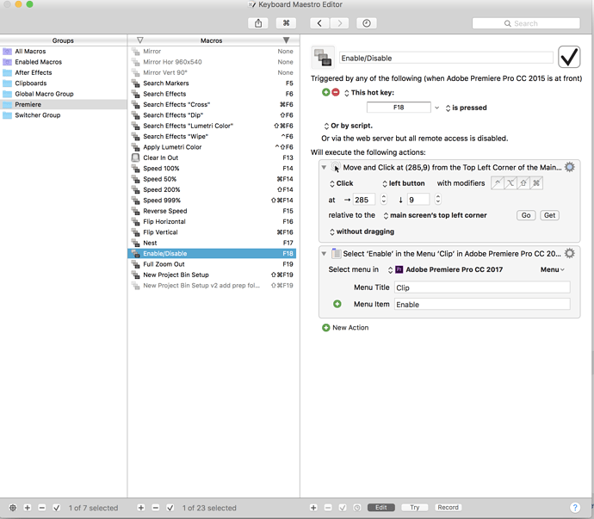Select the Flip Horizontal macro

tap(212, 221)
